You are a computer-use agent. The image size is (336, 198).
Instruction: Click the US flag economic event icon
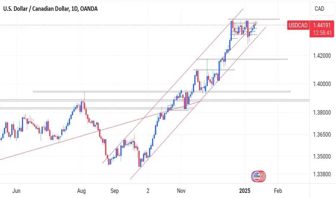(x=258, y=176)
